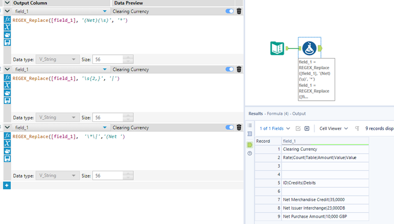Save the second expression with the disk icon
The height and width of the screenshot is (224, 394).
[x=7, y=101]
